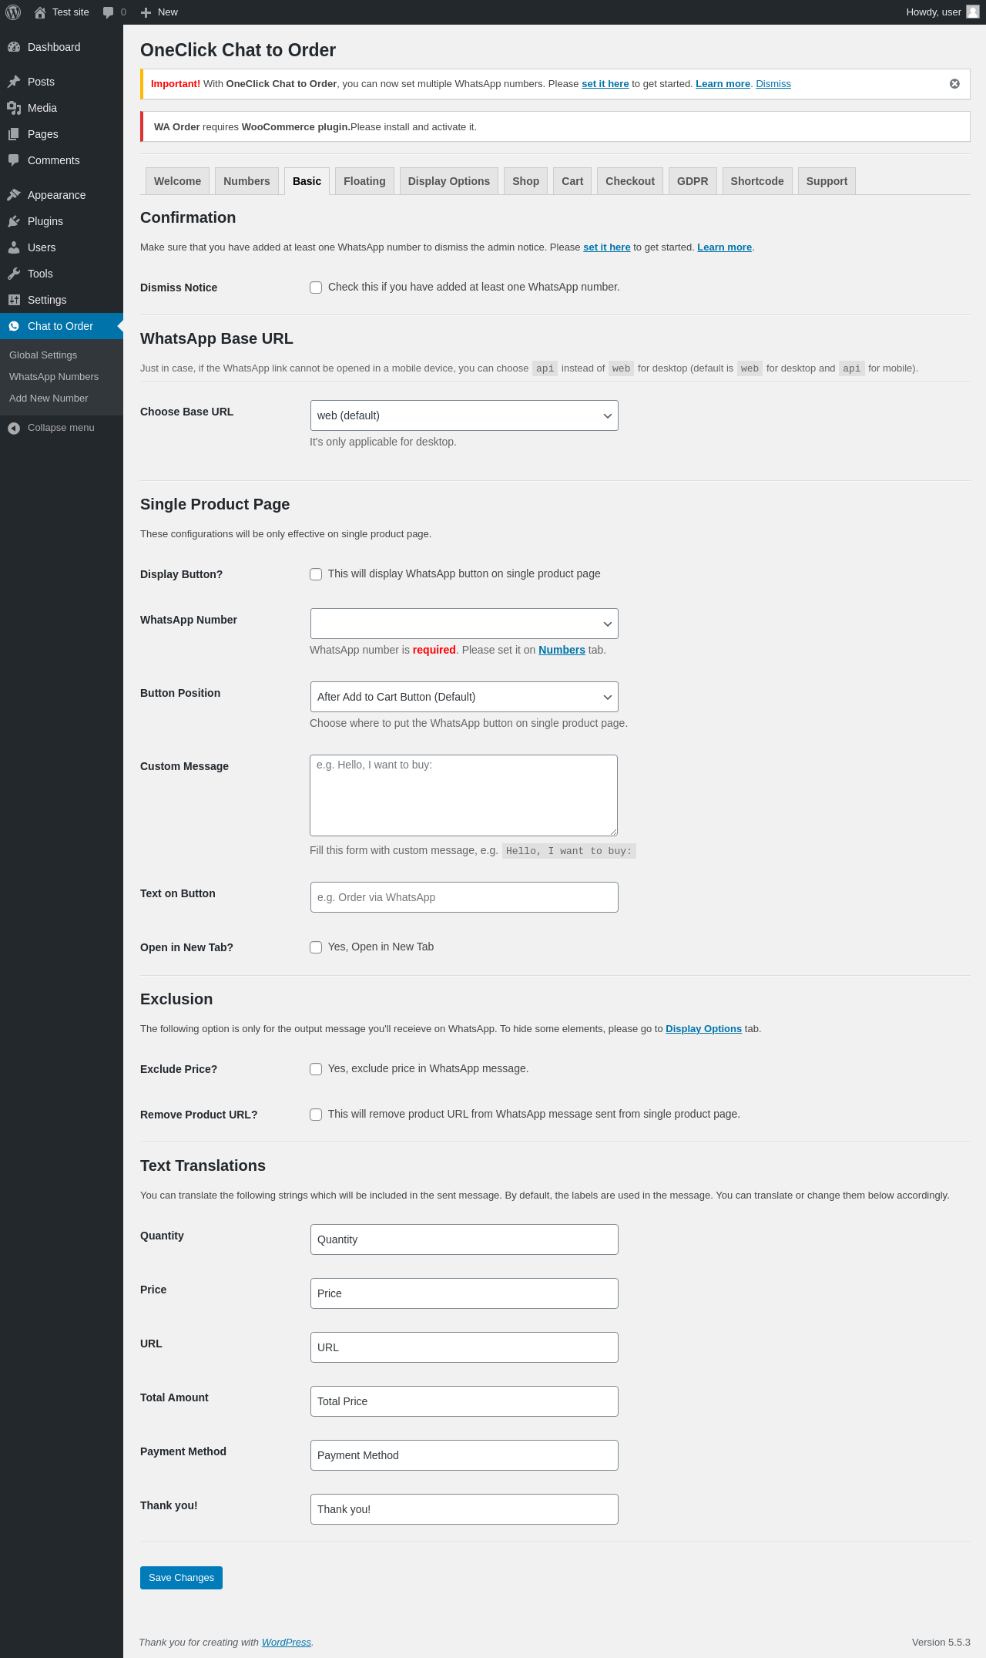Open the user avatar in admin bar
Image resolution: width=986 pixels, height=1658 pixels.
(x=973, y=12)
